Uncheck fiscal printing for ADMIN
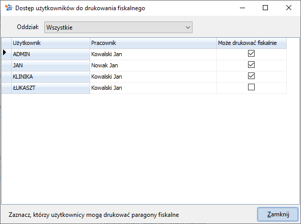Screen dimensions: 301x224 (x=251, y=54)
